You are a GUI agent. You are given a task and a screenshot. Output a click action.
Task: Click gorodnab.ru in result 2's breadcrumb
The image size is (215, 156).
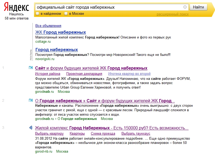point(44,119)
